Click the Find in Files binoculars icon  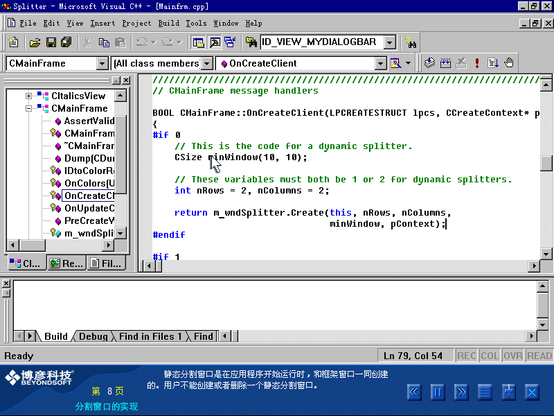(411, 42)
